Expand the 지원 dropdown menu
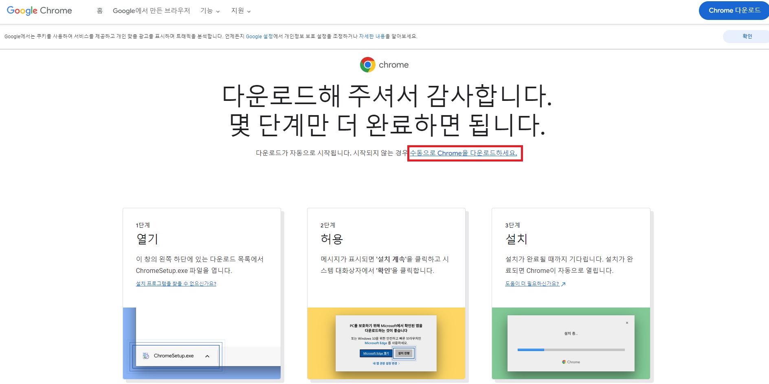Image resolution: width=769 pixels, height=384 pixels. pyautogui.click(x=241, y=11)
